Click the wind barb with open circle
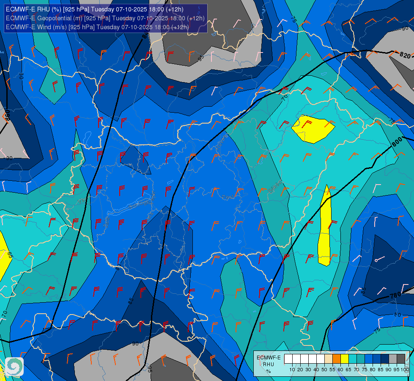This screenshot has height=381, width=414. (x=380, y=259)
